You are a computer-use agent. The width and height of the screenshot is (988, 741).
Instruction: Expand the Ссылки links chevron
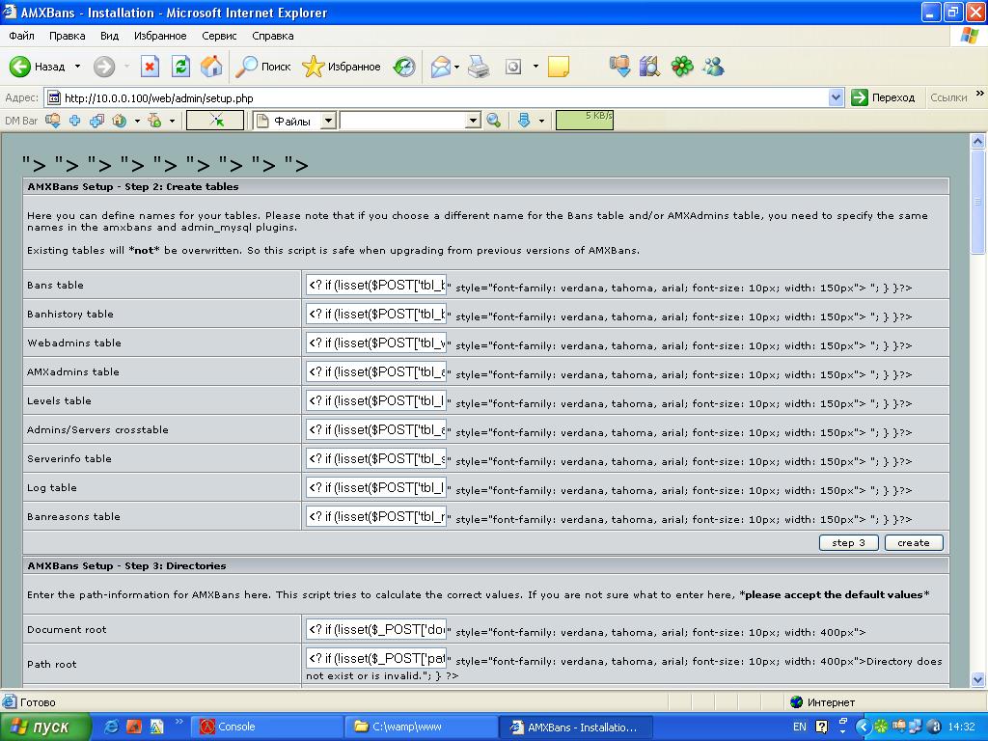coord(980,94)
